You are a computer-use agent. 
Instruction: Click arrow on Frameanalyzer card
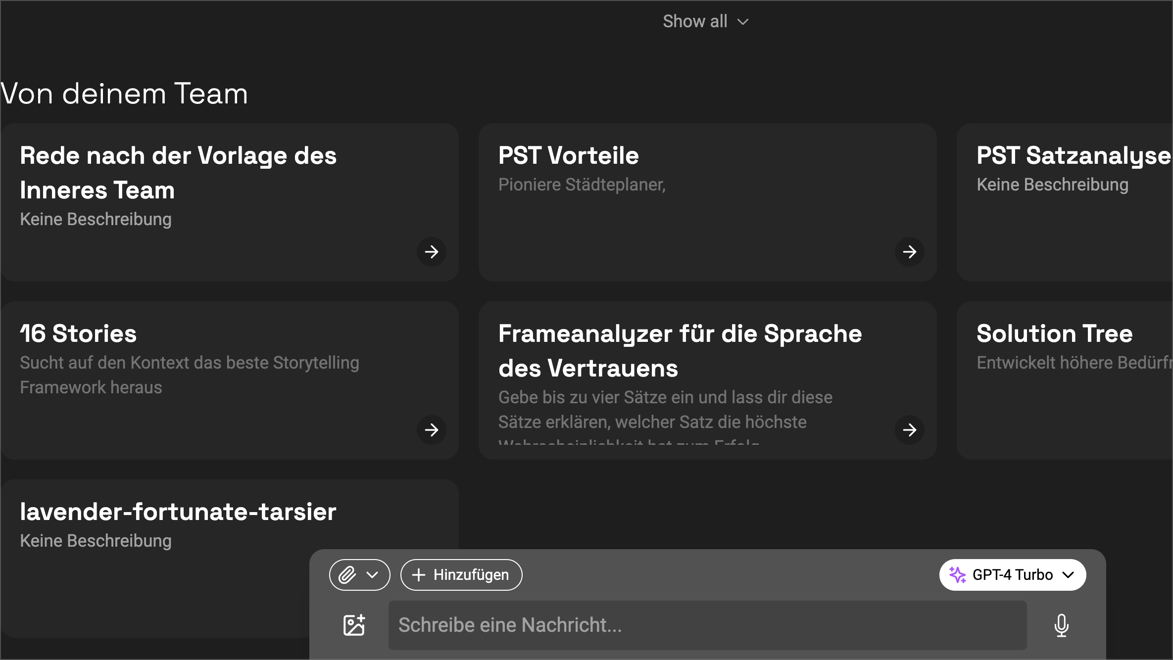click(x=910, y=430)
